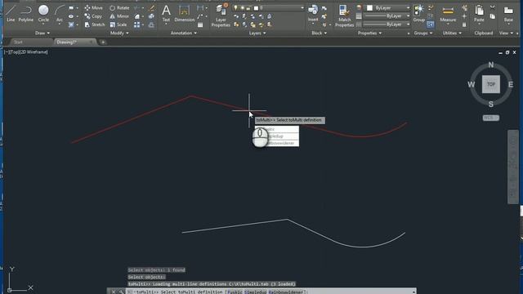Activate the Copy command in Modify panel

[93, 16]
